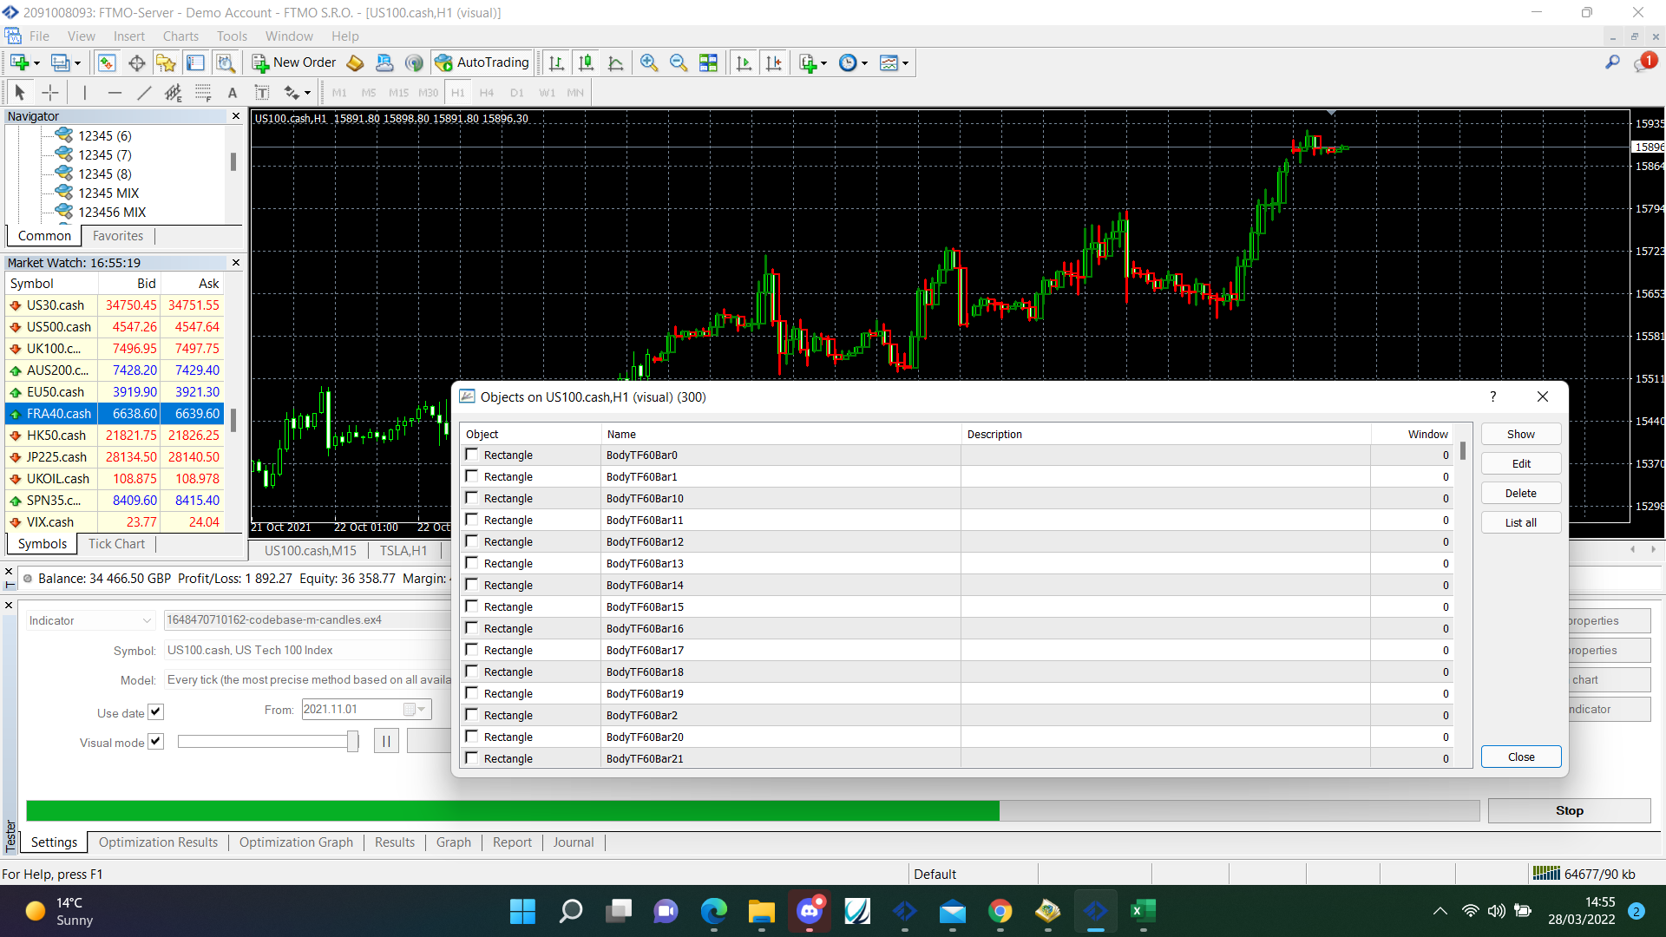
Task: Open the Insert menu
Action: pos(129,36)
